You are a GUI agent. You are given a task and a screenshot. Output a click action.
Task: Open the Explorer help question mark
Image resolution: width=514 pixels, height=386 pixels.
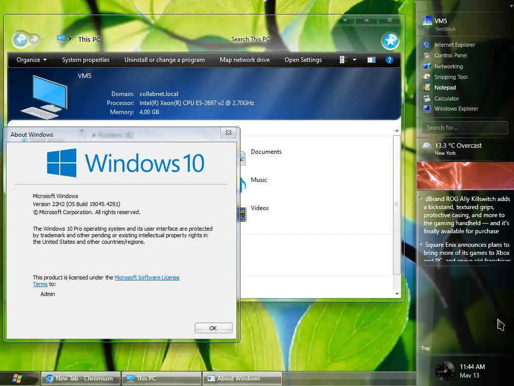389,60
